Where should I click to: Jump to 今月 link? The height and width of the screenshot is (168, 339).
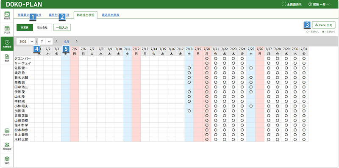(x=67, y=41)
